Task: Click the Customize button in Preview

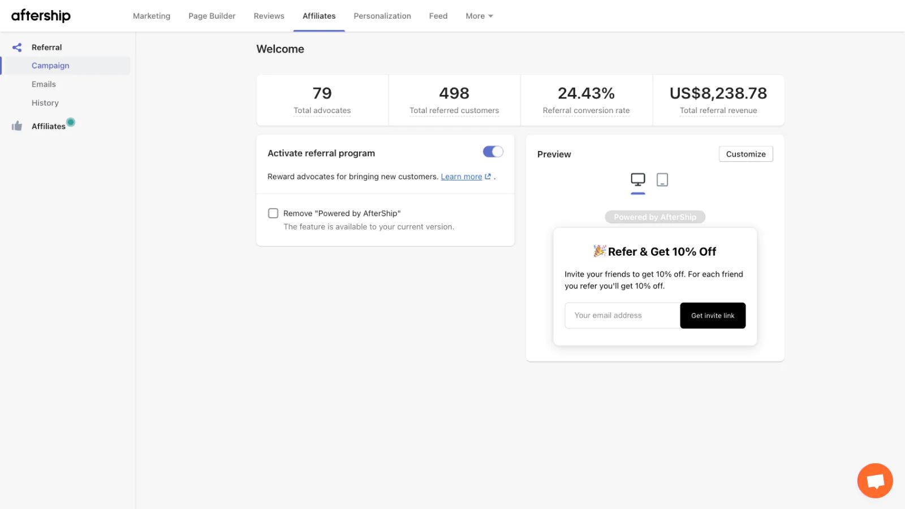Action: (745, 154)
